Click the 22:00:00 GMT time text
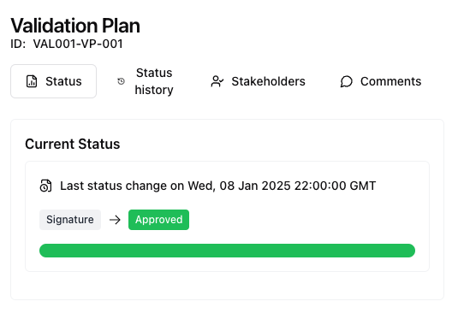Image resolution: width=458 pixels, height=325 pixels. 335,186
